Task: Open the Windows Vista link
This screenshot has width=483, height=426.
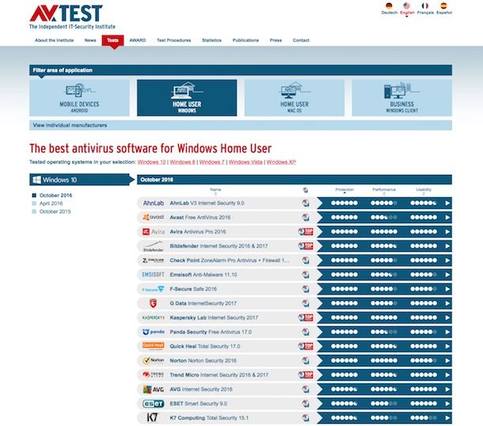Action: click(x=245, y=162)
